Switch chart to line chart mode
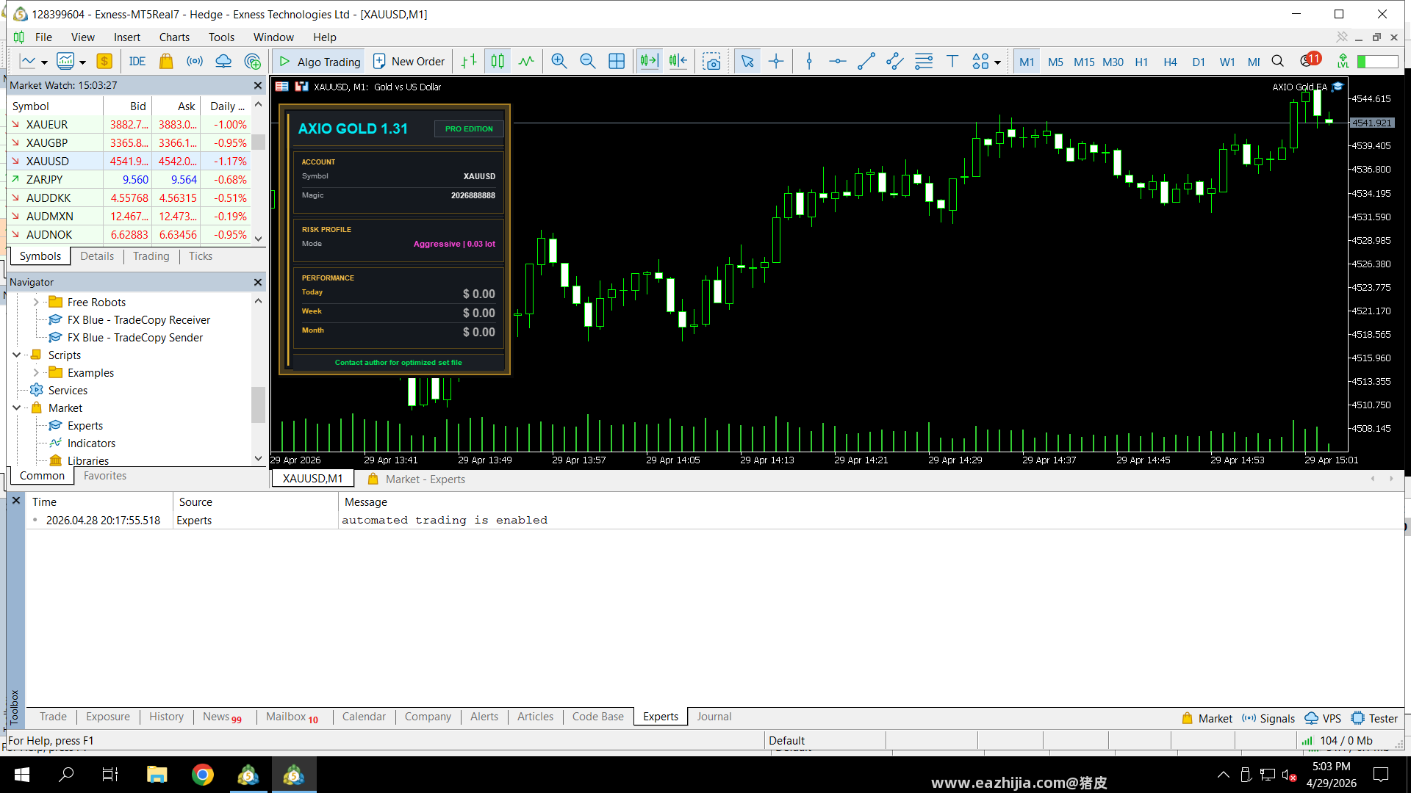 [x=526, y=62]
